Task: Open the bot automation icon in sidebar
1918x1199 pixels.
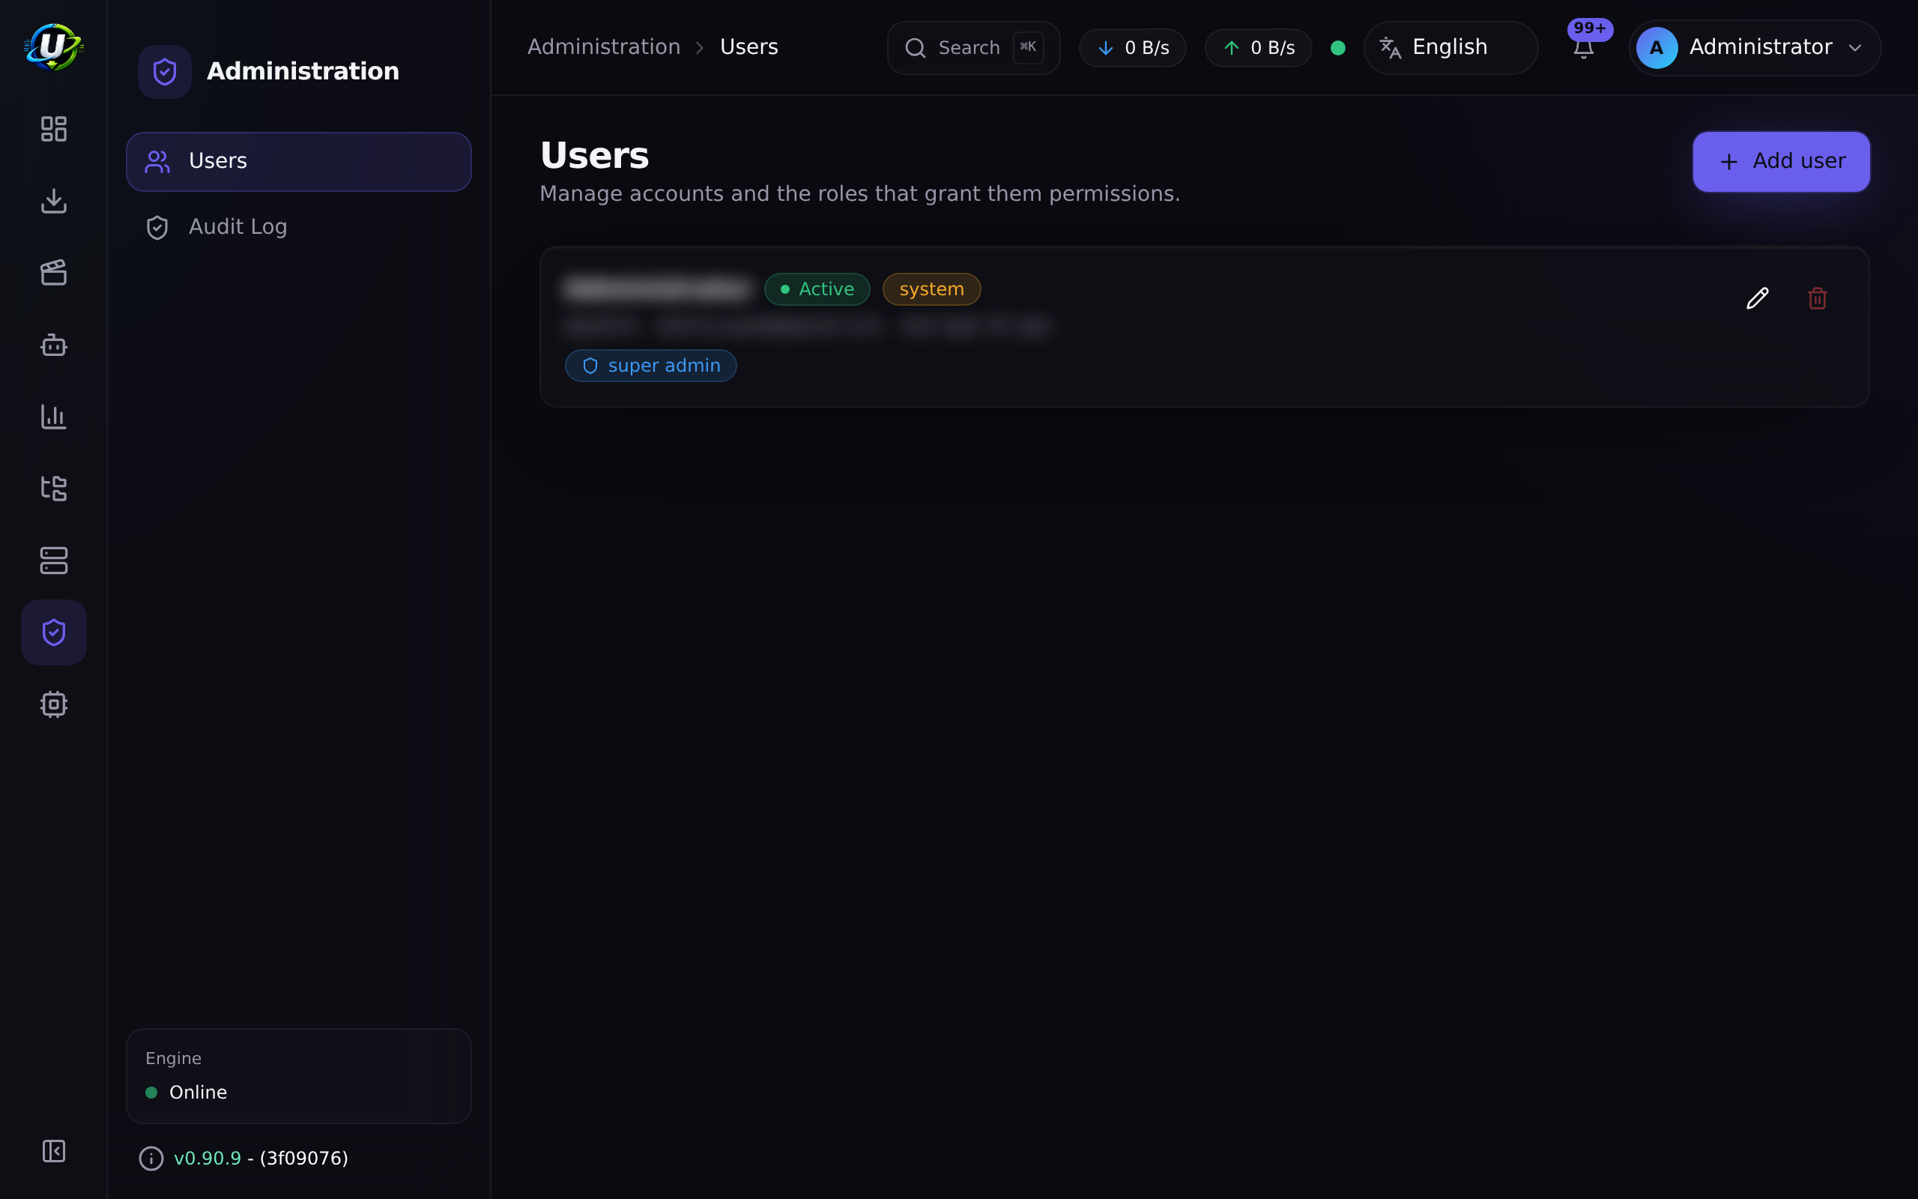Action: coord(53,344)
